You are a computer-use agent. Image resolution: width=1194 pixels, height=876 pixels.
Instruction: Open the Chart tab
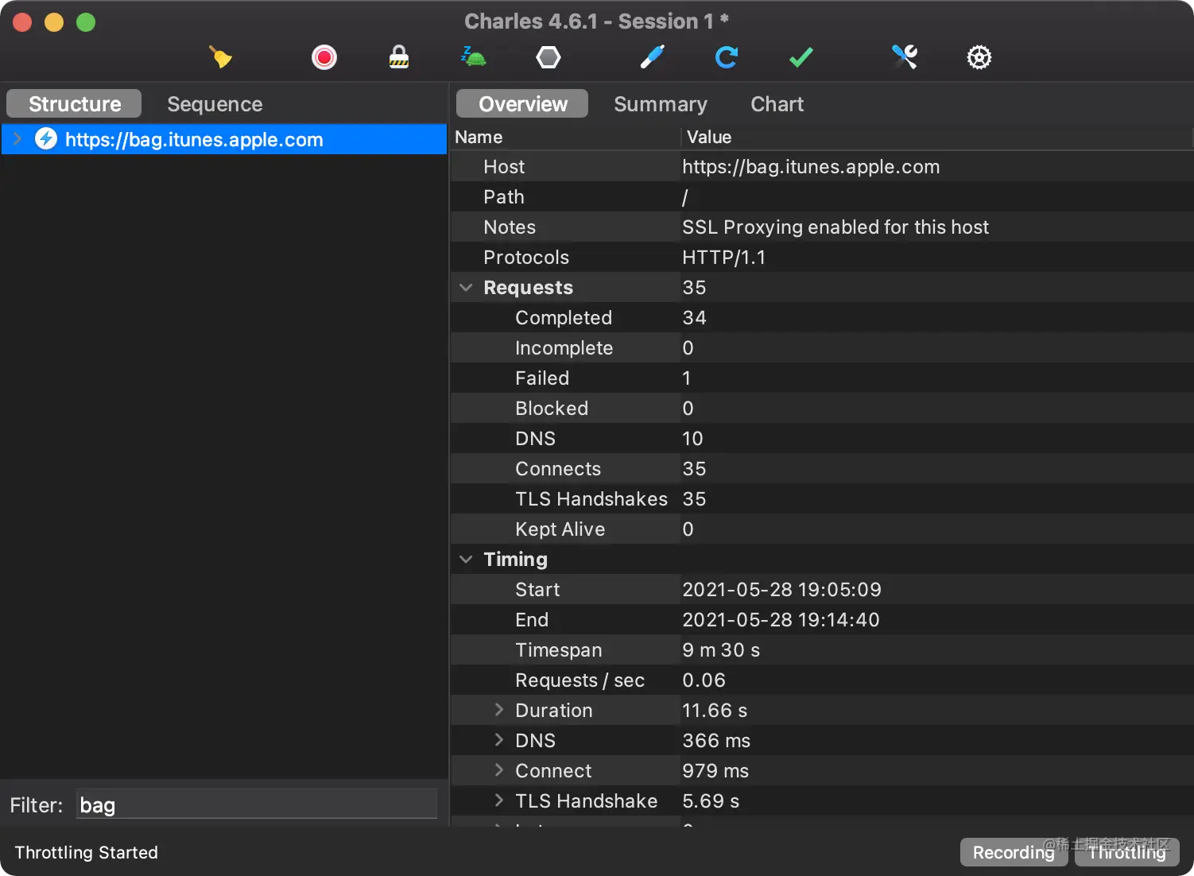(x=777, y=104)
